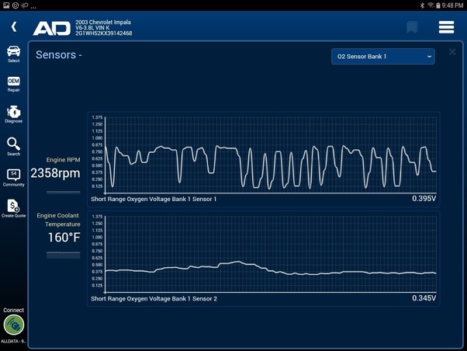Open the Select vehicle car icon
The width and height of the screenshot is (467, 351).
coord(14,54)
